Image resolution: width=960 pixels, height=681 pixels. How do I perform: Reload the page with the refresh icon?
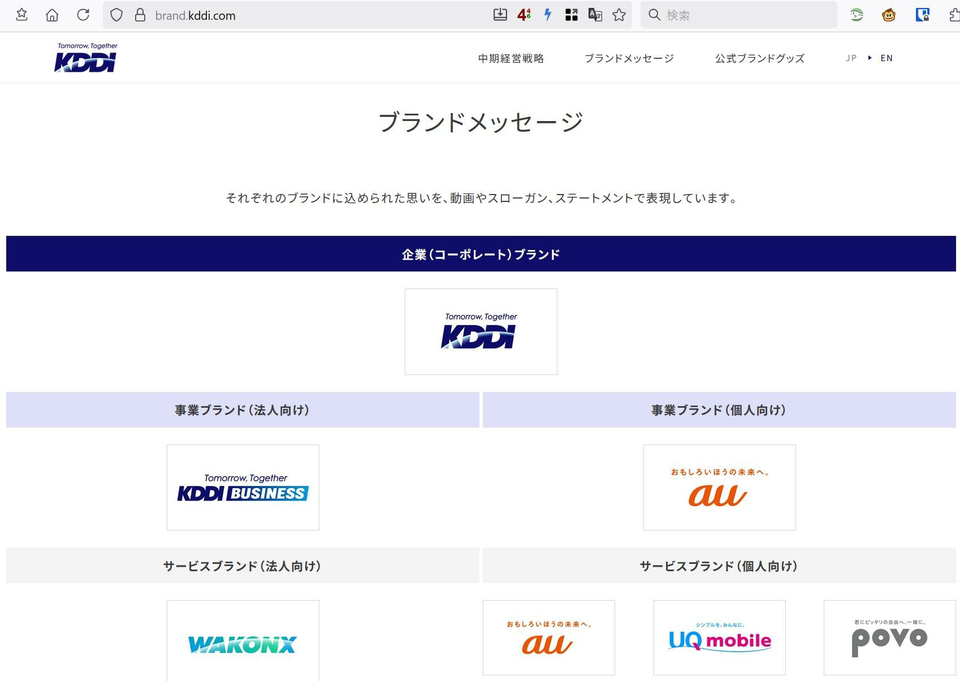[83, 15]
